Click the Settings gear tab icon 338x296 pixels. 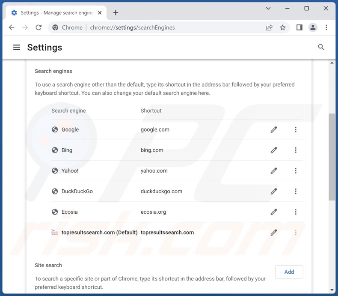tap(14, 13)
